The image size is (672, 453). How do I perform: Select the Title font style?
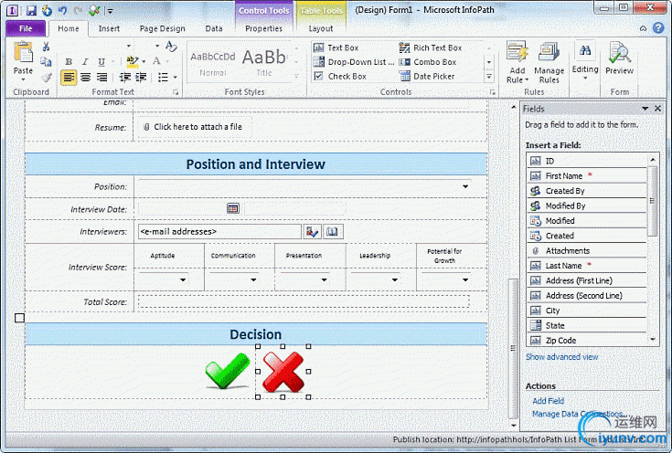[263, 62]
